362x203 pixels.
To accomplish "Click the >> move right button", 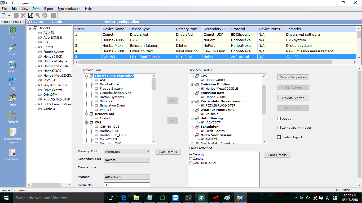I will (173, 101).
